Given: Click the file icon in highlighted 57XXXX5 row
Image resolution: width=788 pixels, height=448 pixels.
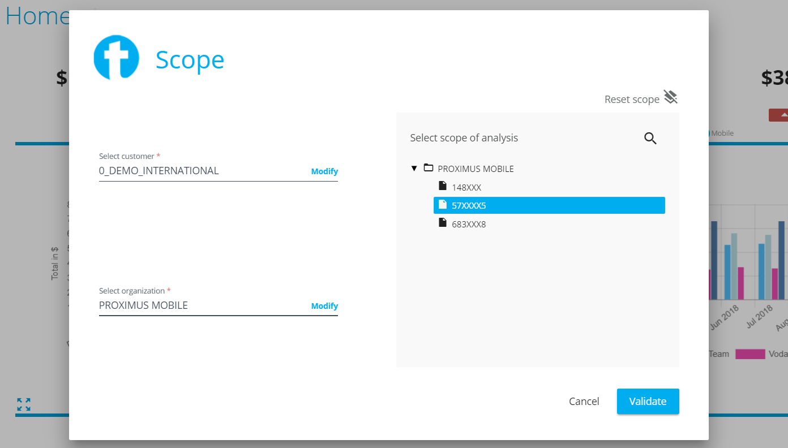Looking at the screenshot, I should point(443,205).
